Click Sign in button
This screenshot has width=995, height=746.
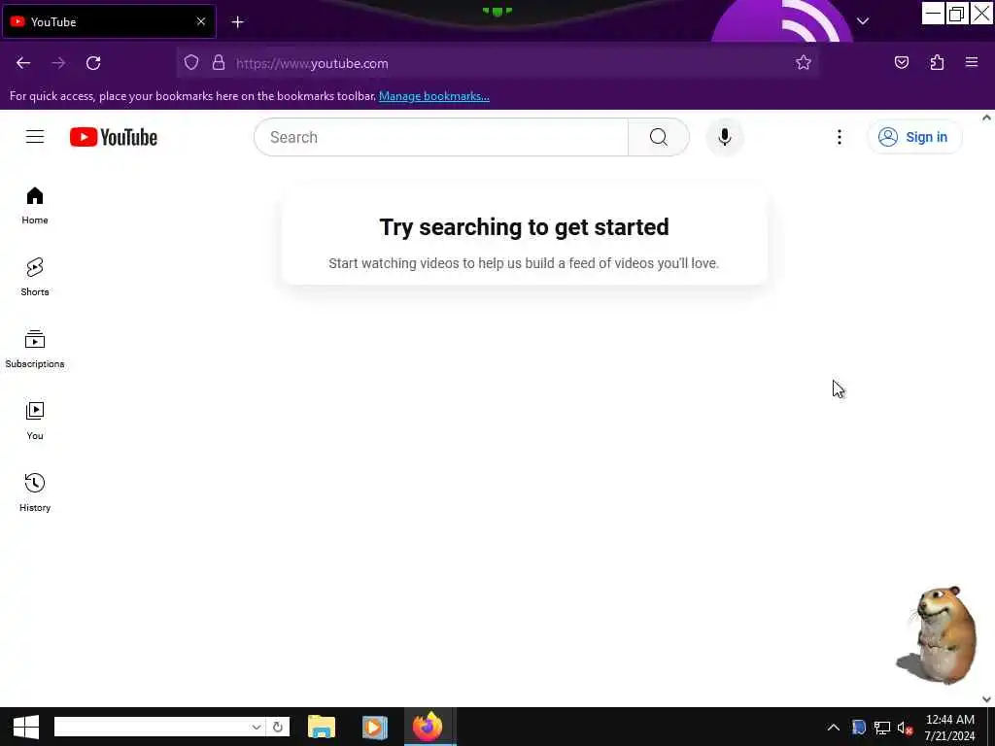pyautogui.click(x=914, y=137)
